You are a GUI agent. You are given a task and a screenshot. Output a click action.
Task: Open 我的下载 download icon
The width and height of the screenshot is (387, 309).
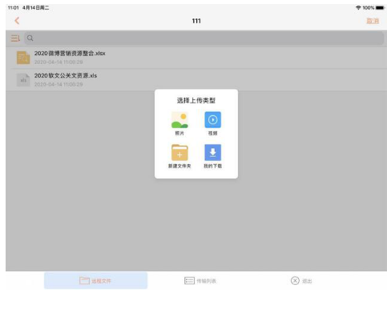tap(212, 153)
